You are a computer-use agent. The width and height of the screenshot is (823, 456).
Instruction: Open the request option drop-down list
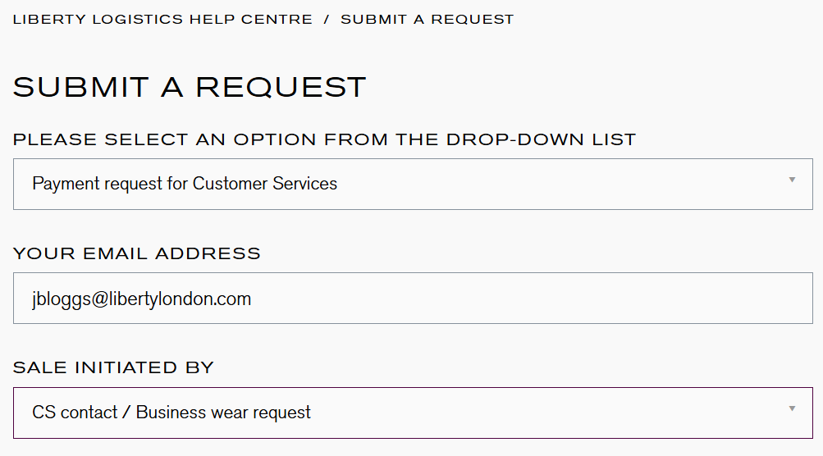coord(413,184)
